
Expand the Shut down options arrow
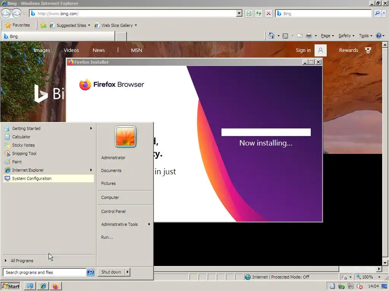pos(128,272)
